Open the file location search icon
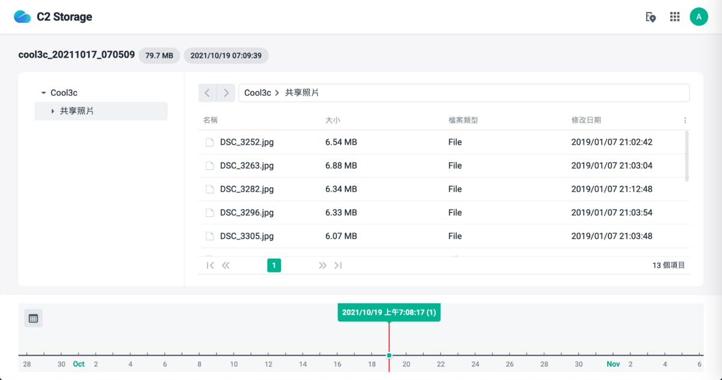The width and height of the screenshot is (722, 380). pyautogui.click(x=650, y=17)
